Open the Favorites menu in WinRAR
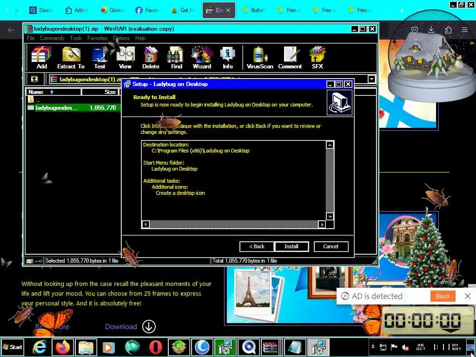Screen dimensions: 476x357 coord(98,38)
